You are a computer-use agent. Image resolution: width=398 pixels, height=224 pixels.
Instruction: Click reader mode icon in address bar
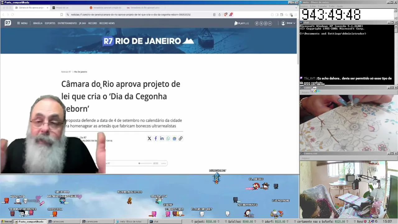(x=214, y=15)
